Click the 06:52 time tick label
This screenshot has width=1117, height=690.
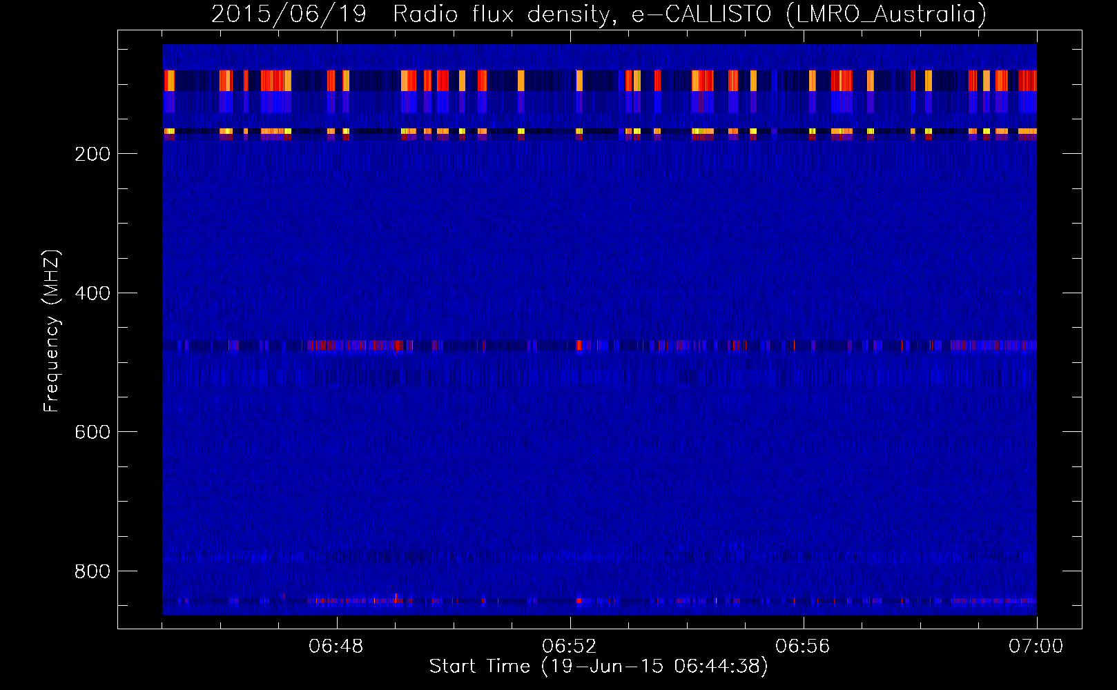pyautogui.click(x=570, y=647)
